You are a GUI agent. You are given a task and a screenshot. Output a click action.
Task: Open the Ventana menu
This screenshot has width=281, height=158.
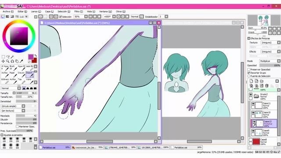[x=105, y=11]
